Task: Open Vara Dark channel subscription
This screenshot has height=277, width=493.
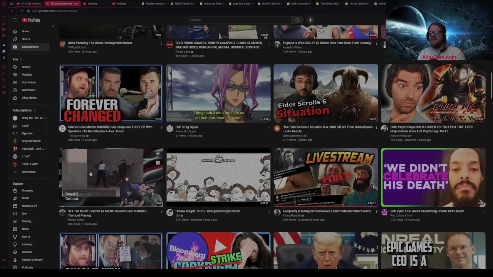Action: (30, 149)
